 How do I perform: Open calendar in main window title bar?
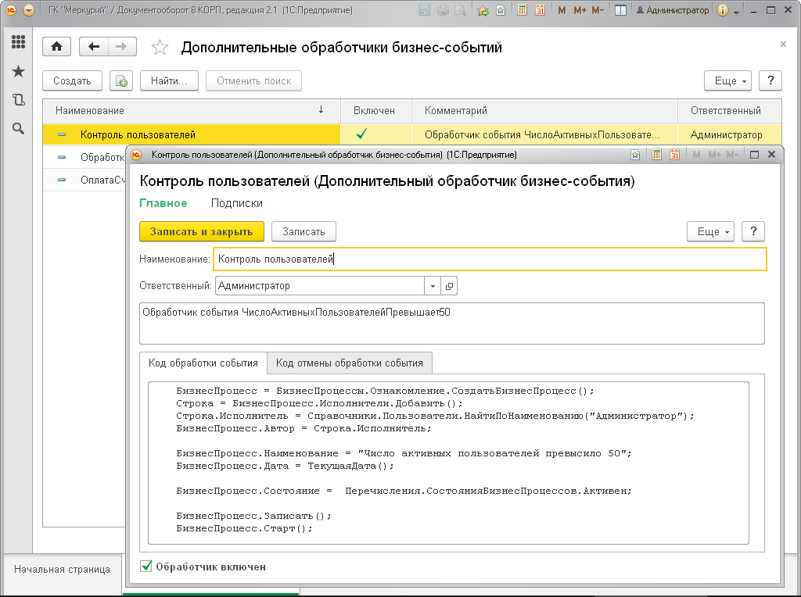[540, 10]
